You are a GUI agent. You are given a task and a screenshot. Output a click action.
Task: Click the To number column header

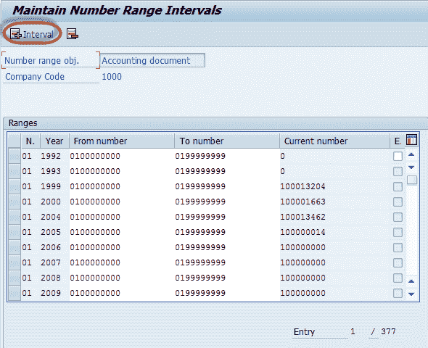click(x=227, y=141)
